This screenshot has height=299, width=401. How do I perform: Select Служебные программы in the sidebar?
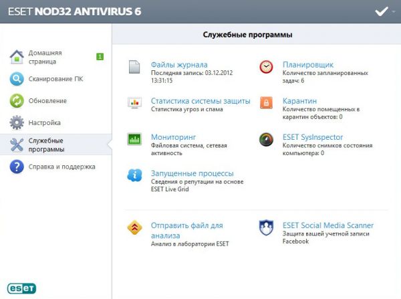point(46,144)
